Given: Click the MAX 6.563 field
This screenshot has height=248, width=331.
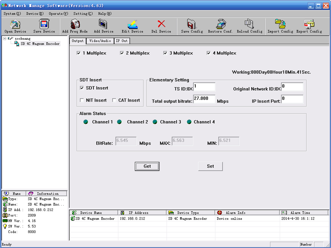Looking at the screenshot, I should pos(182,141).
